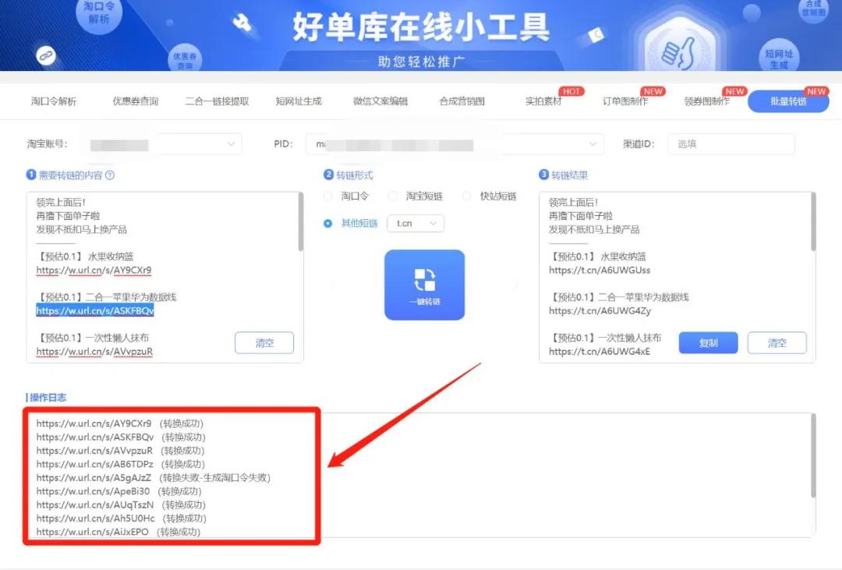Clear the source content with 清空
The image size is (842, 570).
(x=264, y=343)
